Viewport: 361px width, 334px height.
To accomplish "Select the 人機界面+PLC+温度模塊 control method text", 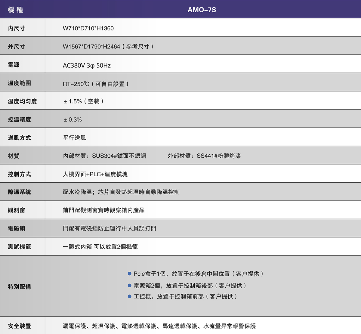I will [95, 174].
